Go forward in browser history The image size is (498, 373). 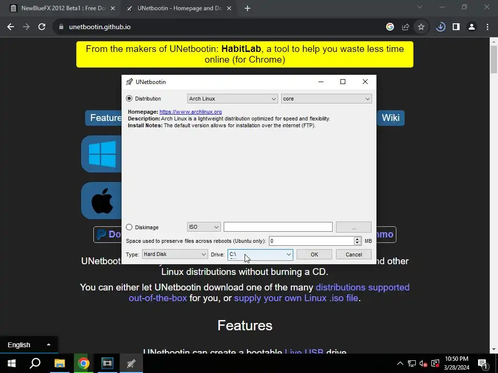click(26, 27)
